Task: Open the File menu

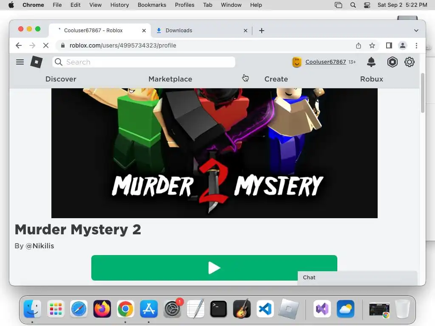Action: (57, 5)
